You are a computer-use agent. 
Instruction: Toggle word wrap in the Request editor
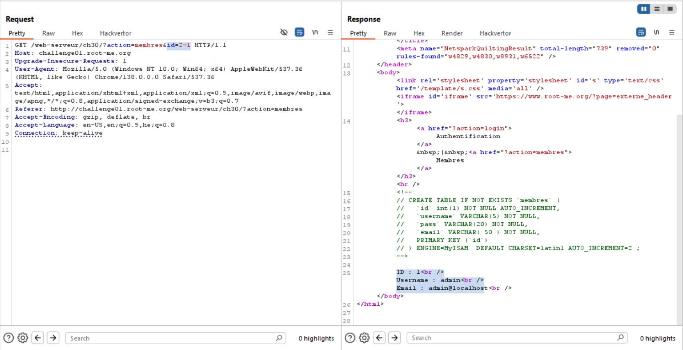[299, 32]
